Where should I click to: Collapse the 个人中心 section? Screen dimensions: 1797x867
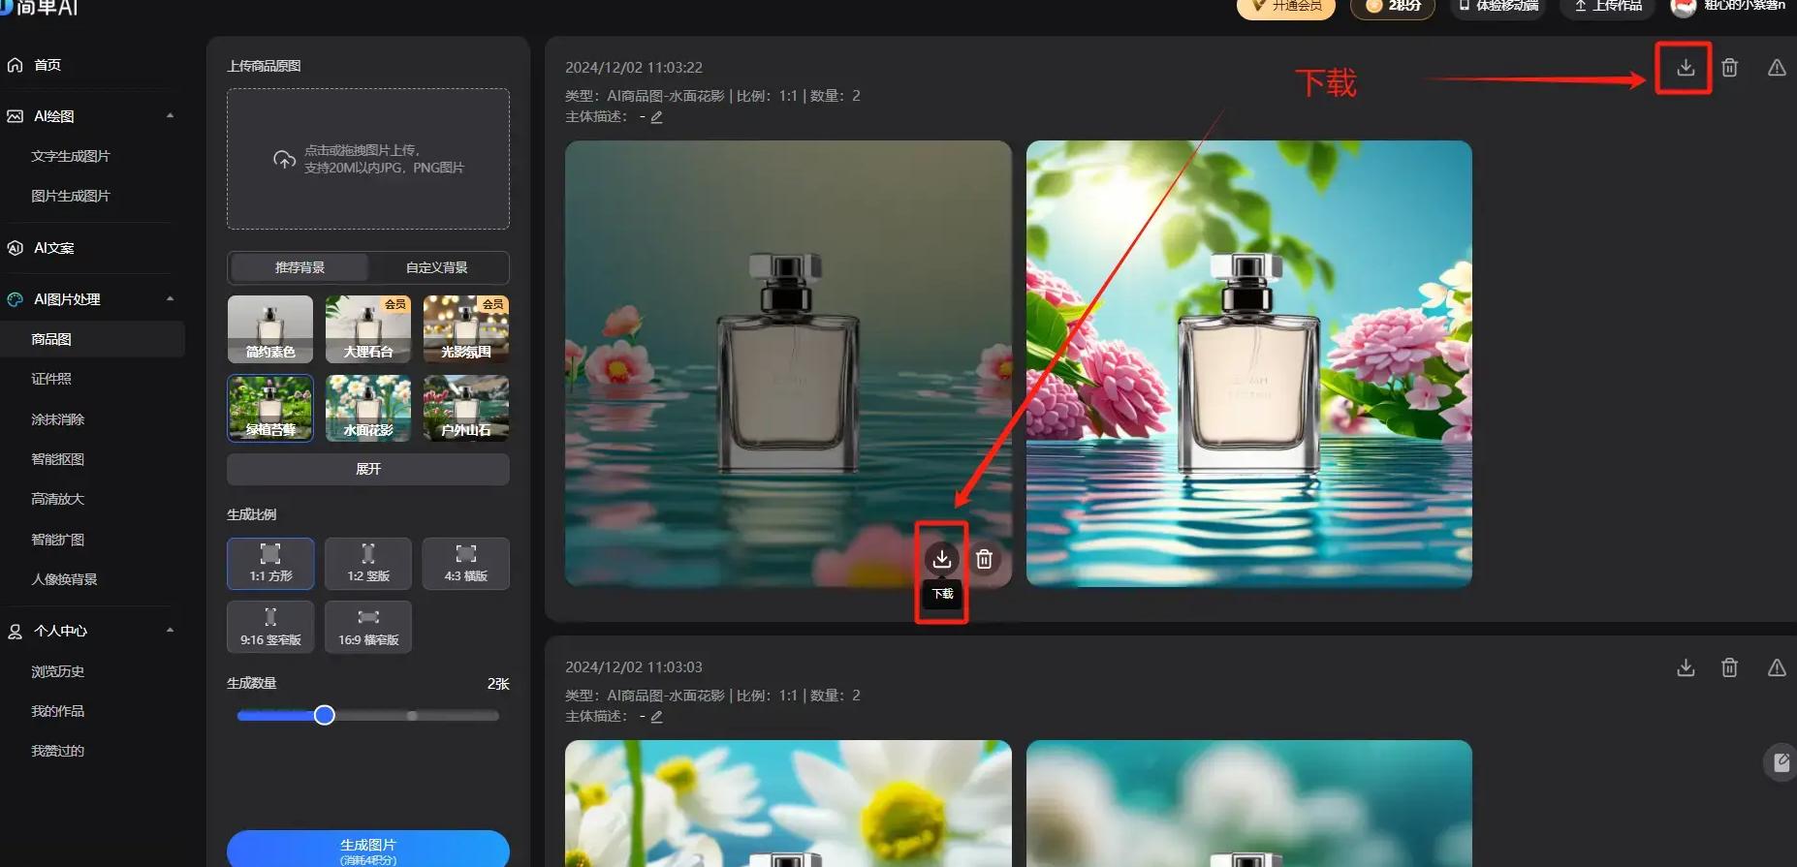click(170, 631)
